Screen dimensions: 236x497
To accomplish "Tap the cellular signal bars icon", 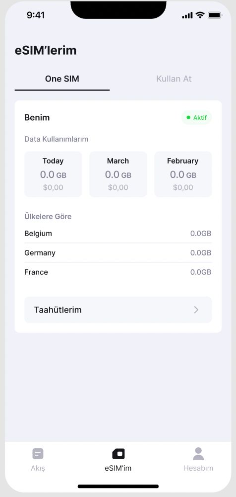I will [x=187, y=15].
